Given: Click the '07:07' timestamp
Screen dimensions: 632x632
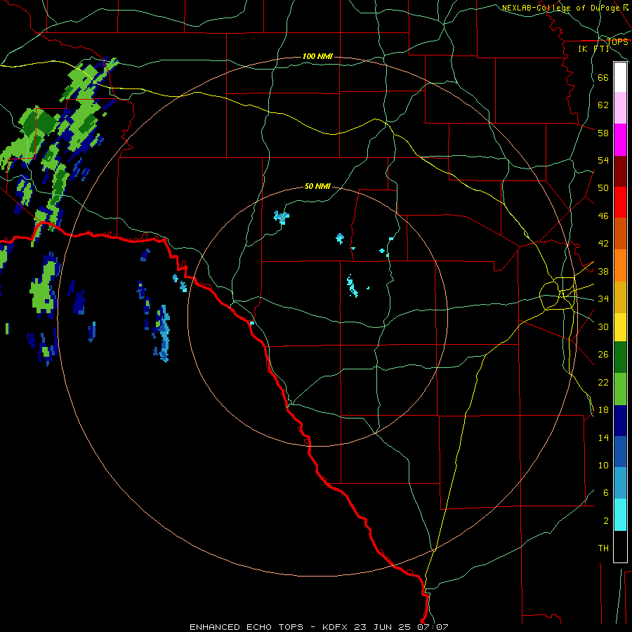Looking at the screenshot, I should pyautogui.click(x=433, y=627).
